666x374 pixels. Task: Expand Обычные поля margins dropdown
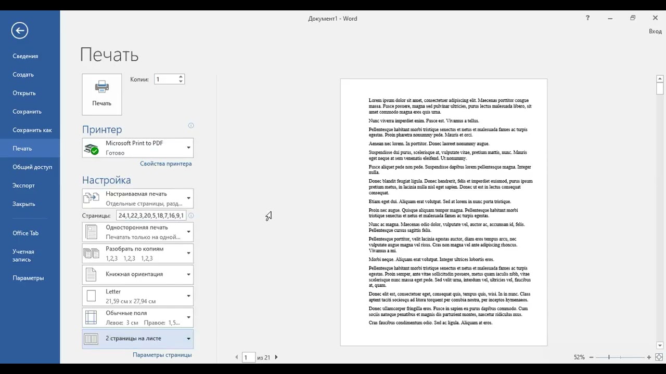pyautogui.click(x=138, y=317)
